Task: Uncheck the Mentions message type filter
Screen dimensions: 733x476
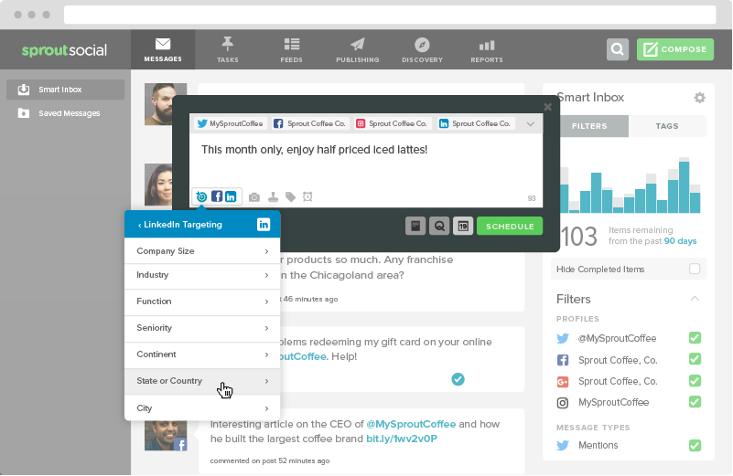Action: coord(695,446)
